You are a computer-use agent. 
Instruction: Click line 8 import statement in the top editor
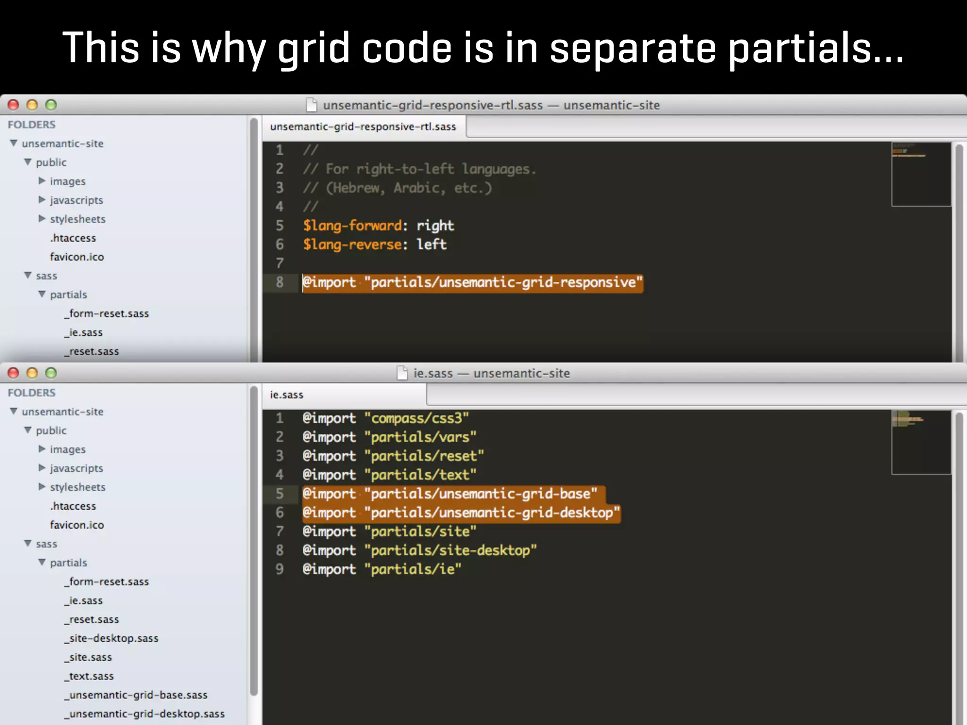472,283
